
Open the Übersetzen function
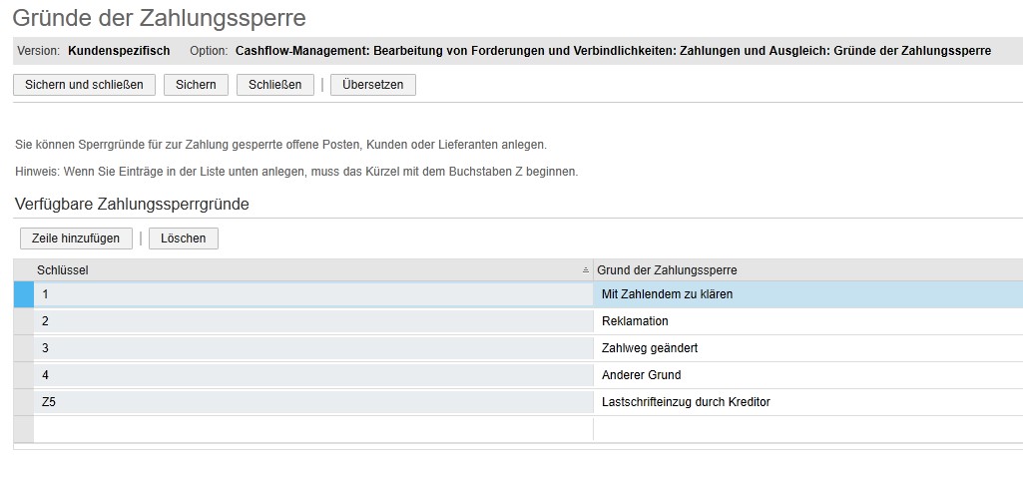[372, 85]
